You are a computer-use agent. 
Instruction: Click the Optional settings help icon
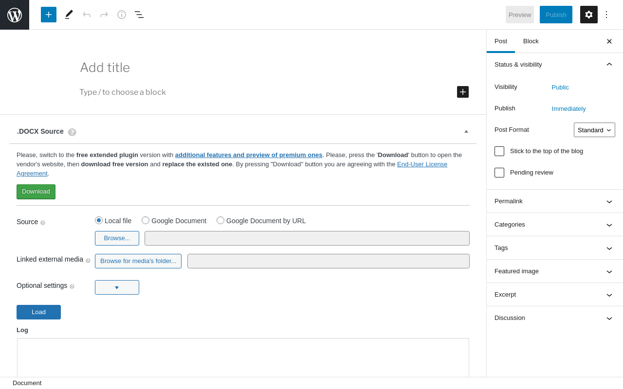(72, 286)
